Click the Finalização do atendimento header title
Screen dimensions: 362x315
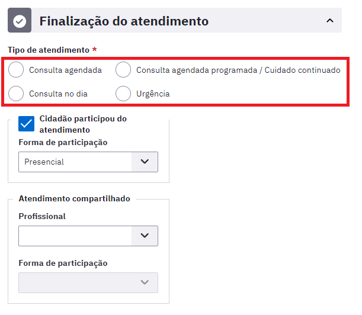(x=124, y=21)
